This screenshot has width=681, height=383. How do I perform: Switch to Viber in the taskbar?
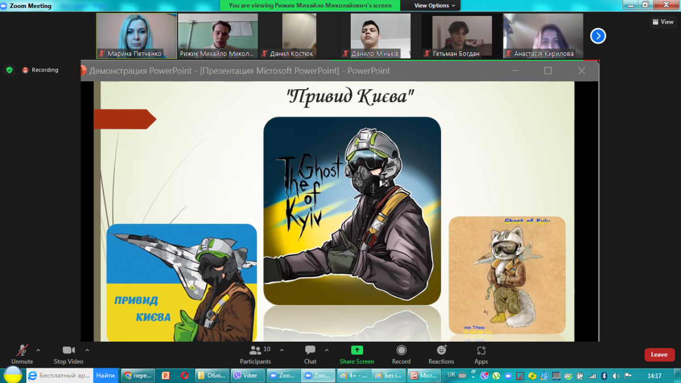point(246,376)
